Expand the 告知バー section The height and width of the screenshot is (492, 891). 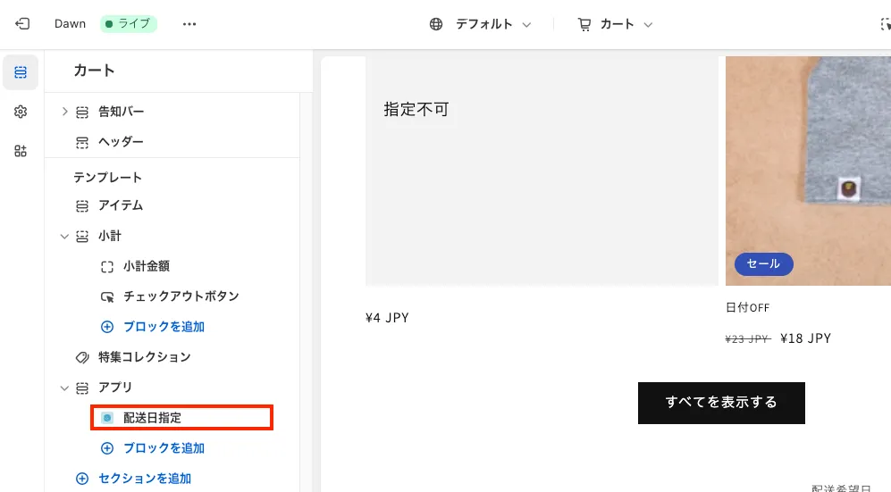coord(64,112)
